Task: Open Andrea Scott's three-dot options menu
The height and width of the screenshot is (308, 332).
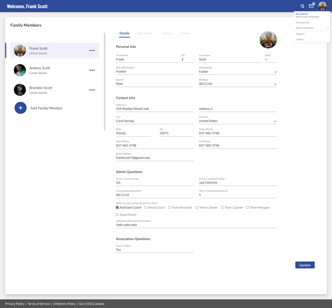Action: 92,70
